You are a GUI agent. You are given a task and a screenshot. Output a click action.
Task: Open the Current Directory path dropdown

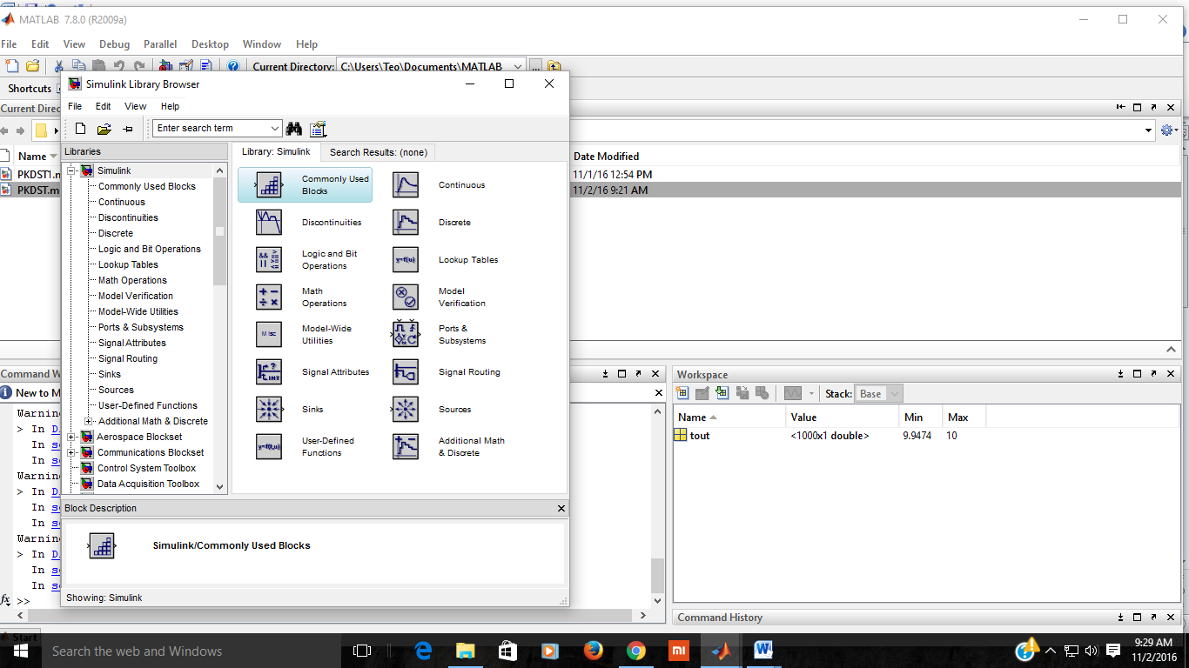[518, 66]
